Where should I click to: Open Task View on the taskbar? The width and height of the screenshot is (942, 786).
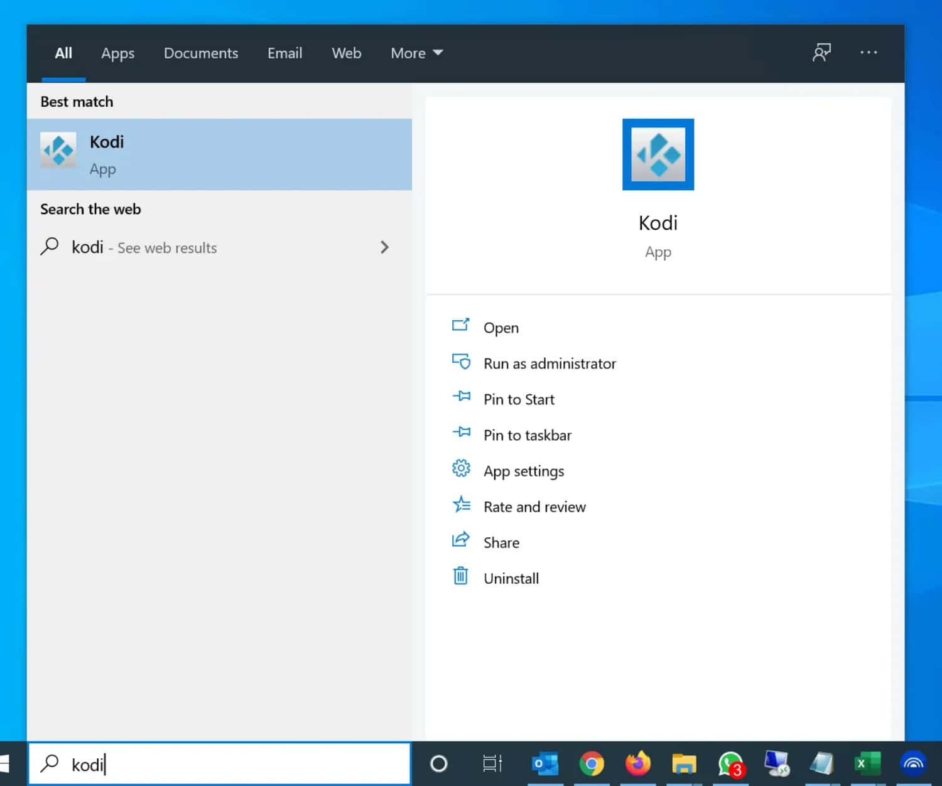click(x=492, y=763)
